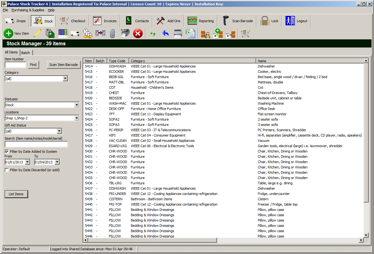
Task: Sort by Category column header
Action: 192,61
